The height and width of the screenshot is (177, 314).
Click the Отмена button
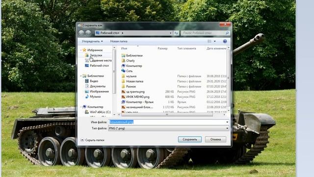[x=215, y=139]
